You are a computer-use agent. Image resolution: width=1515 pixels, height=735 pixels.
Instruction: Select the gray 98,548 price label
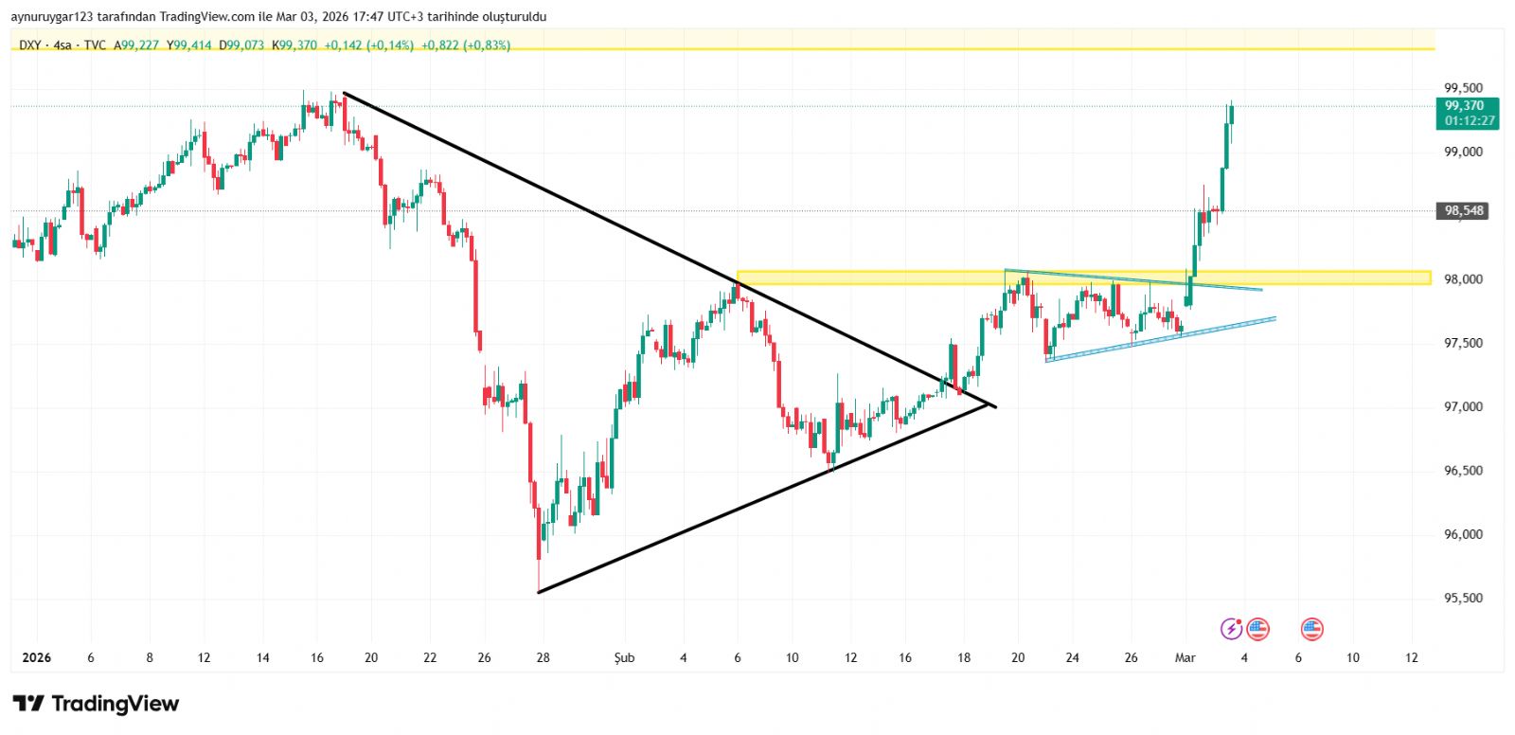click(x=1463, y=210)
